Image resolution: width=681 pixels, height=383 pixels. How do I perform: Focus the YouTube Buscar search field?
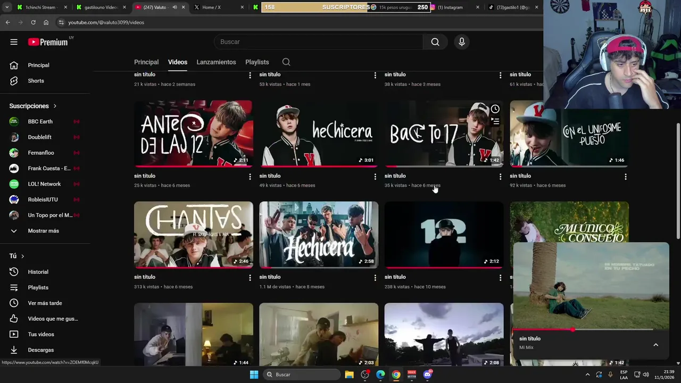coord(318,42)
